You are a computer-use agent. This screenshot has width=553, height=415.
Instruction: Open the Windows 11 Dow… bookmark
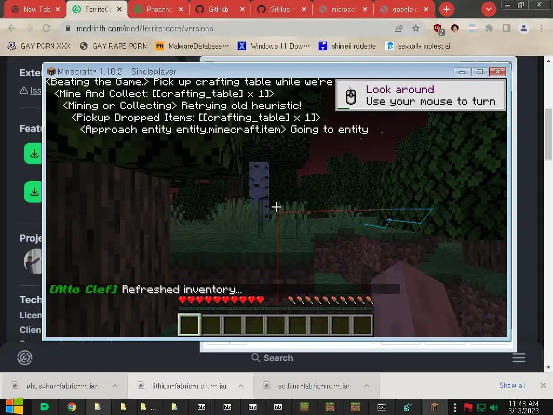coord(274,46)
